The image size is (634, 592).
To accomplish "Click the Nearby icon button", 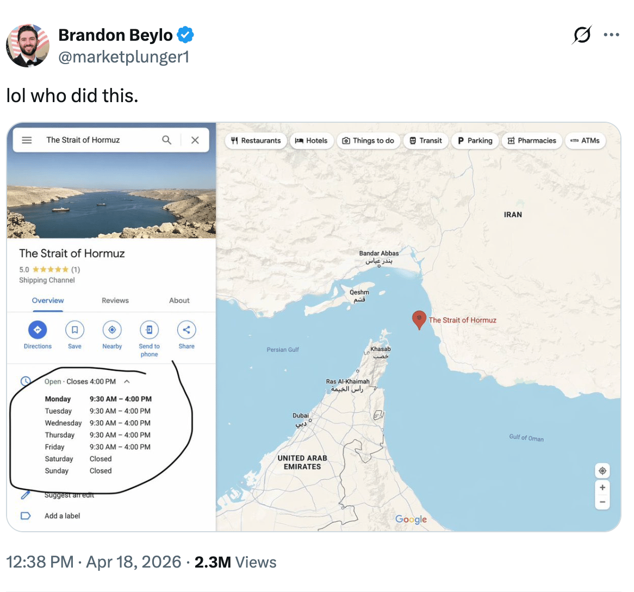I will [112, 330].
